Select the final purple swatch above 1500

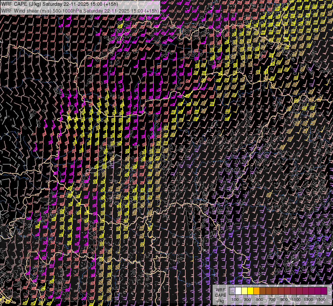pyautogui.click(x=324, y=291)
